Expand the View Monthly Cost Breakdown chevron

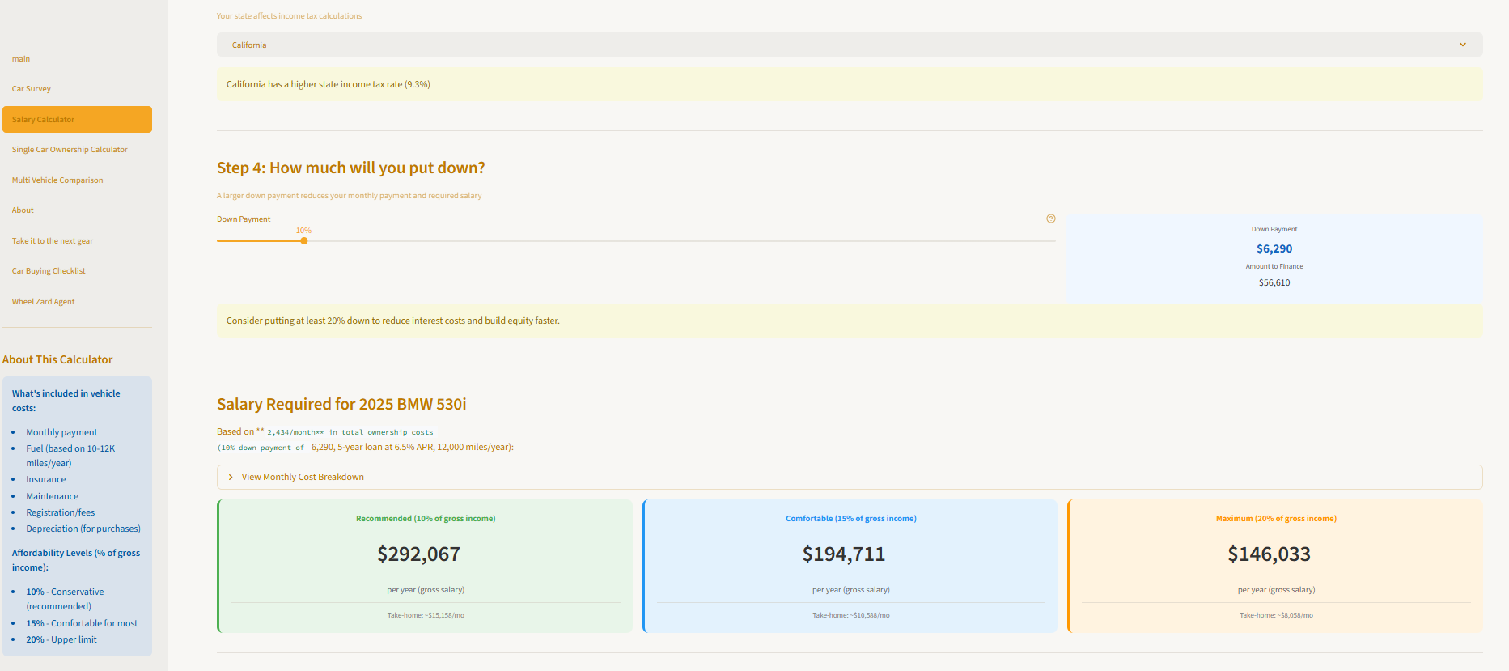(231, 477)
